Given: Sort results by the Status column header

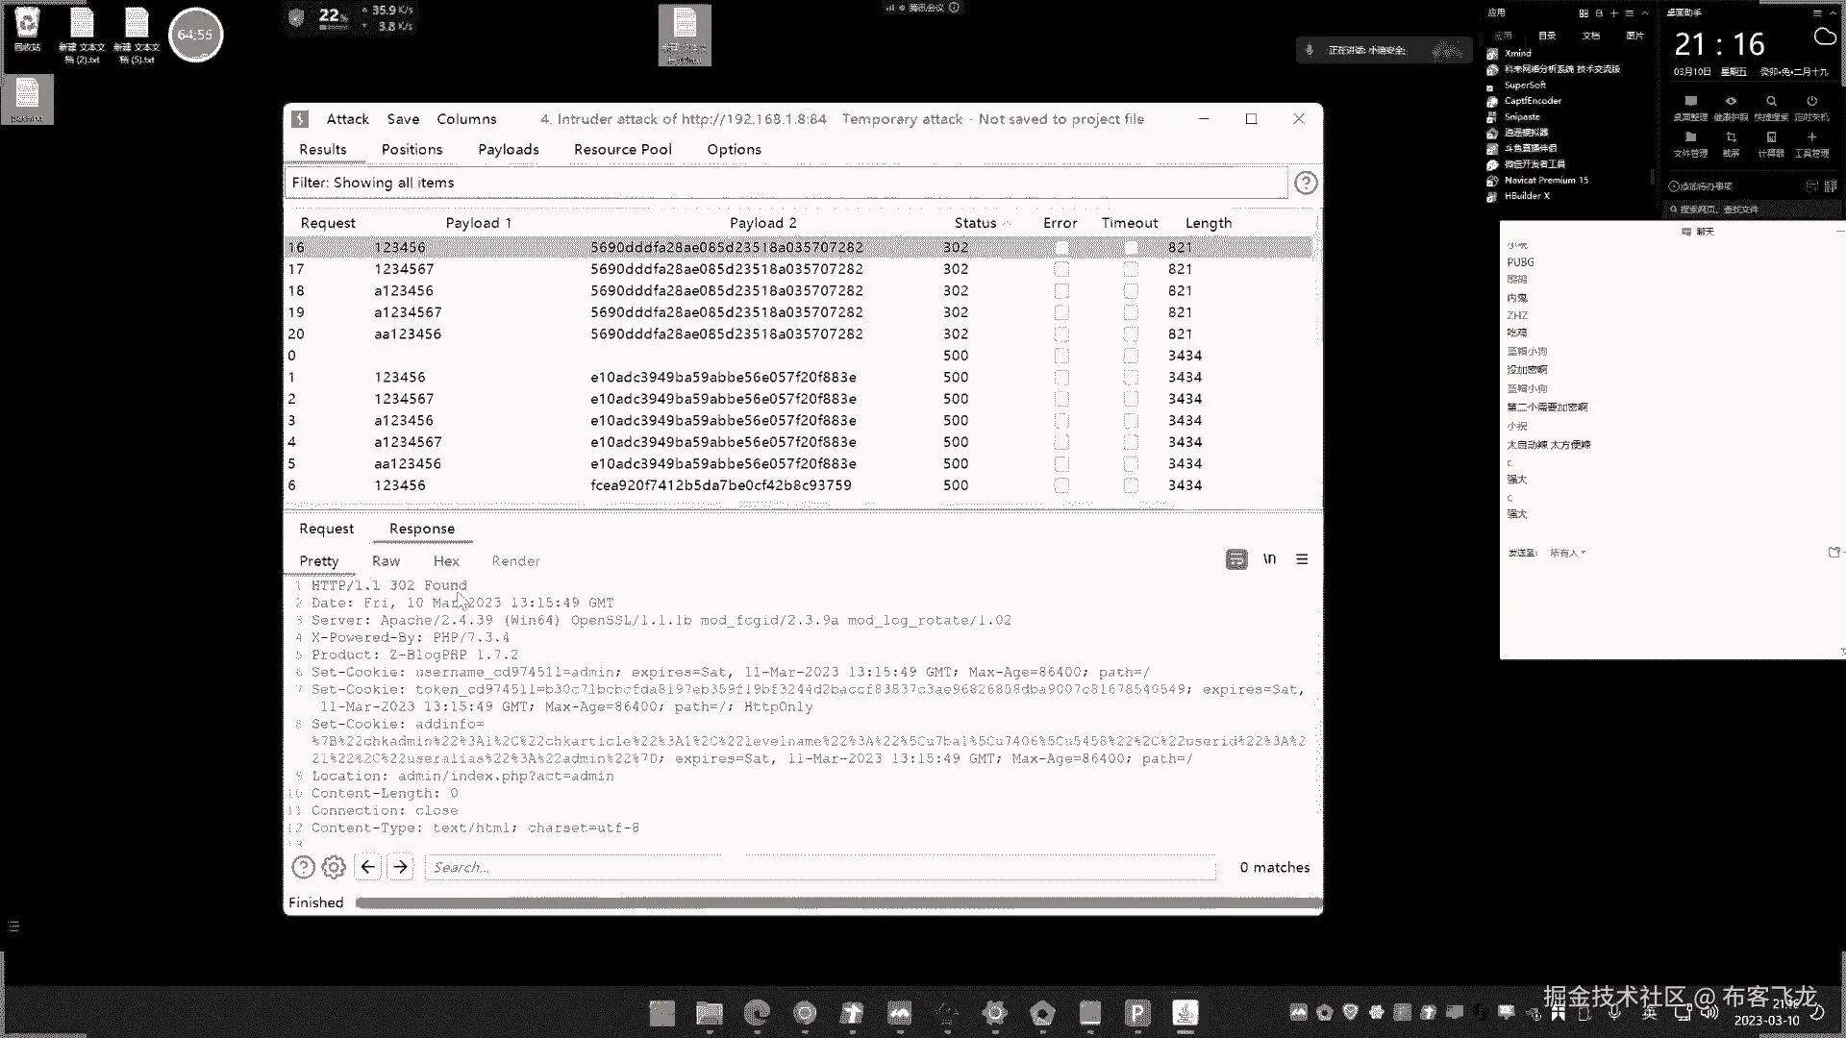Looking at the screenshot, I should click(975, 223).
